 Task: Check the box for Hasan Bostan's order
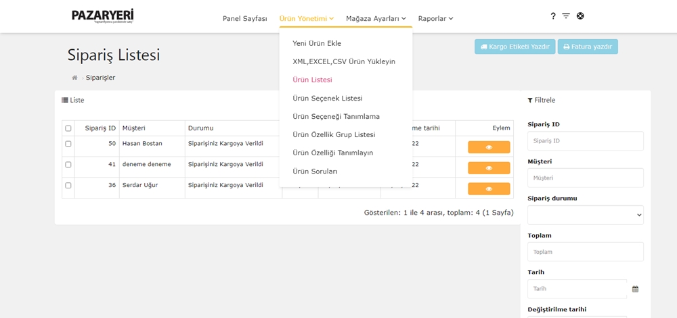[x=68, y=144]
